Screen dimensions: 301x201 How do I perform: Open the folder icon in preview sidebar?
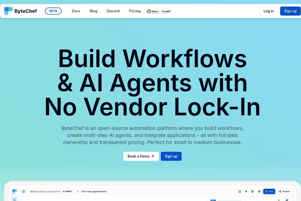point(15,199)
